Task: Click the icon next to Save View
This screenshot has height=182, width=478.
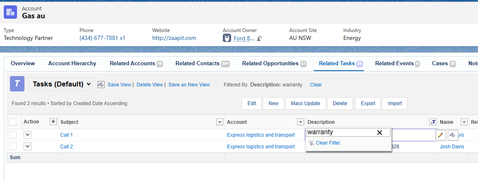Action: [x=101, y=84]
